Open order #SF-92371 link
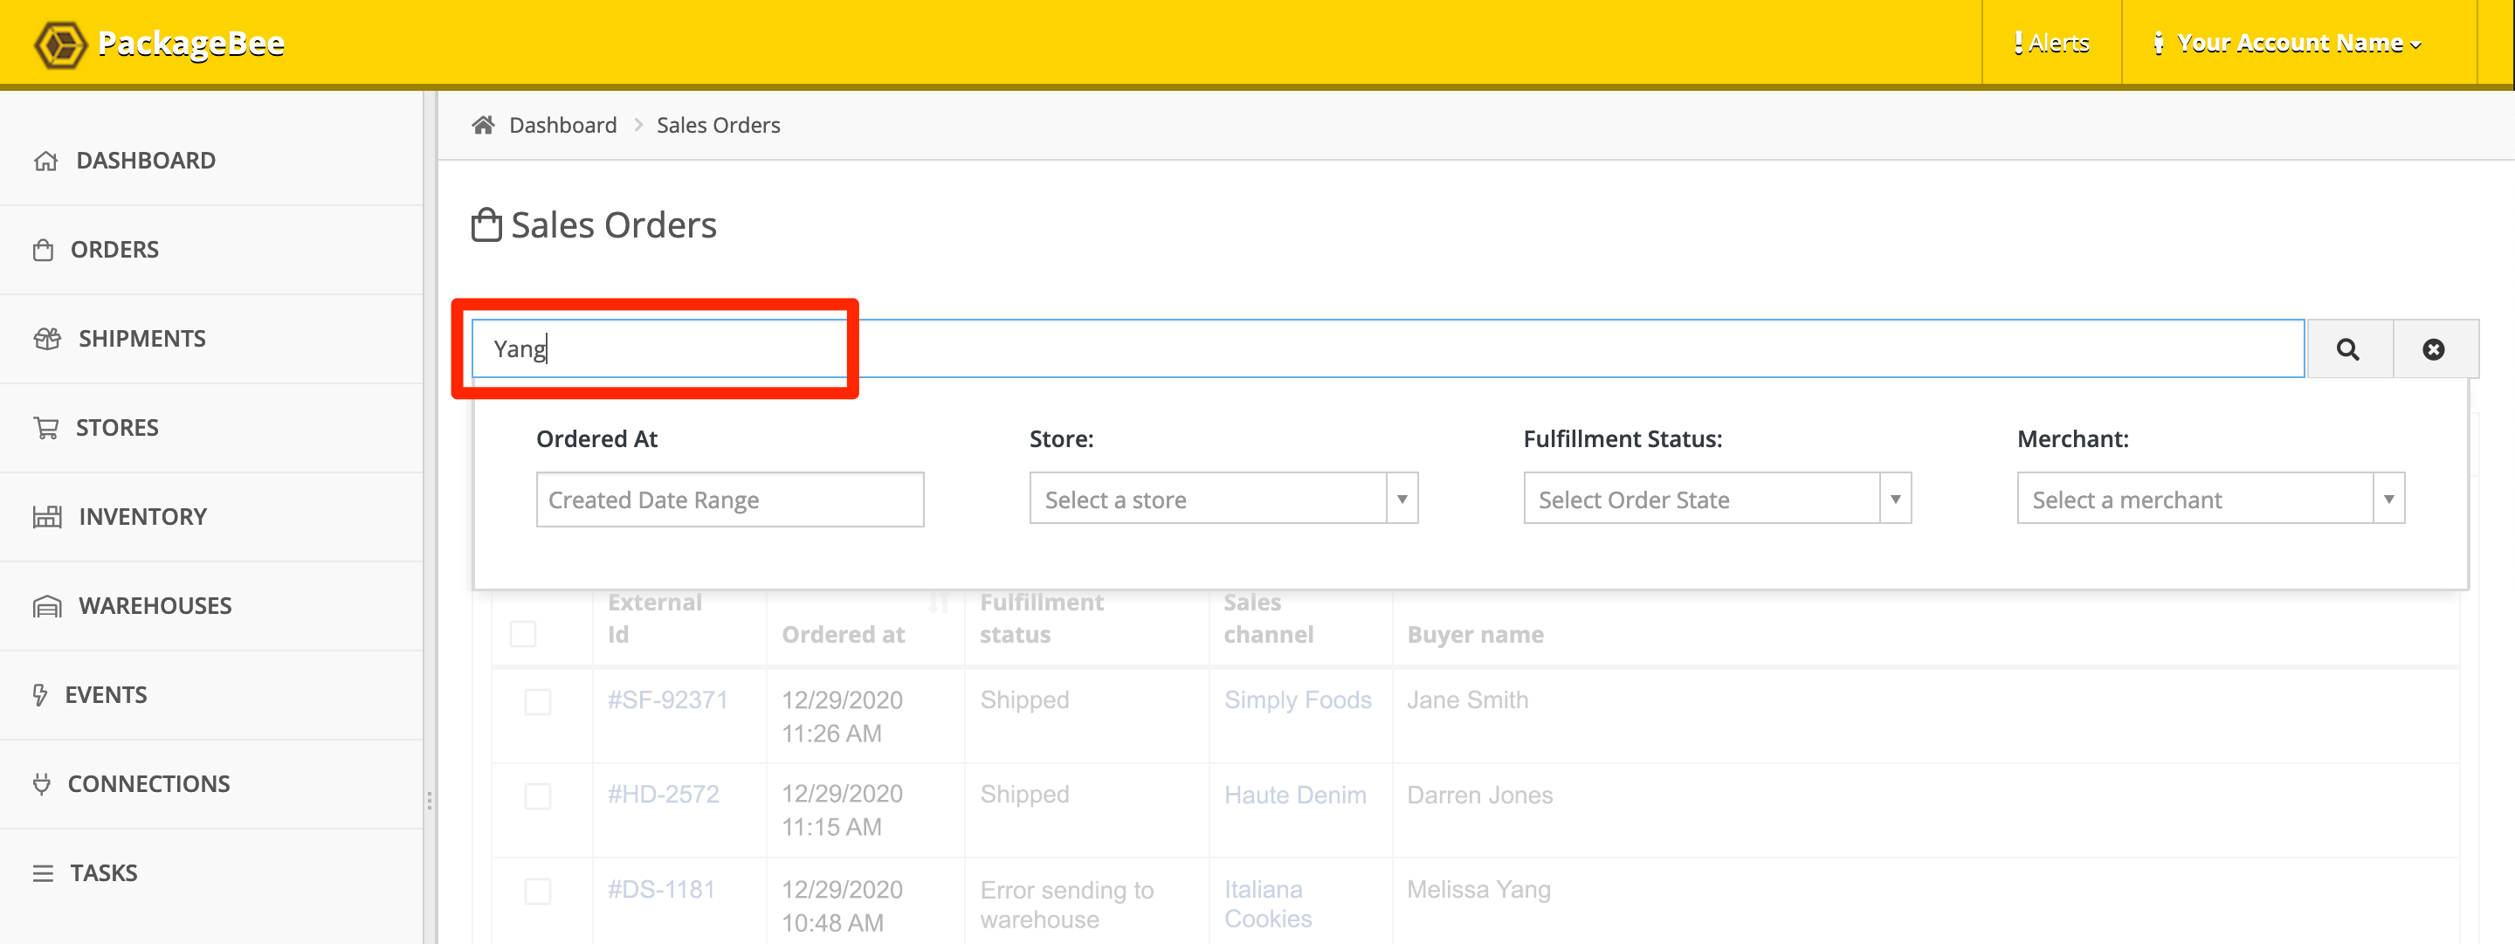The image size is (2515, 944). tap(668, 700)
